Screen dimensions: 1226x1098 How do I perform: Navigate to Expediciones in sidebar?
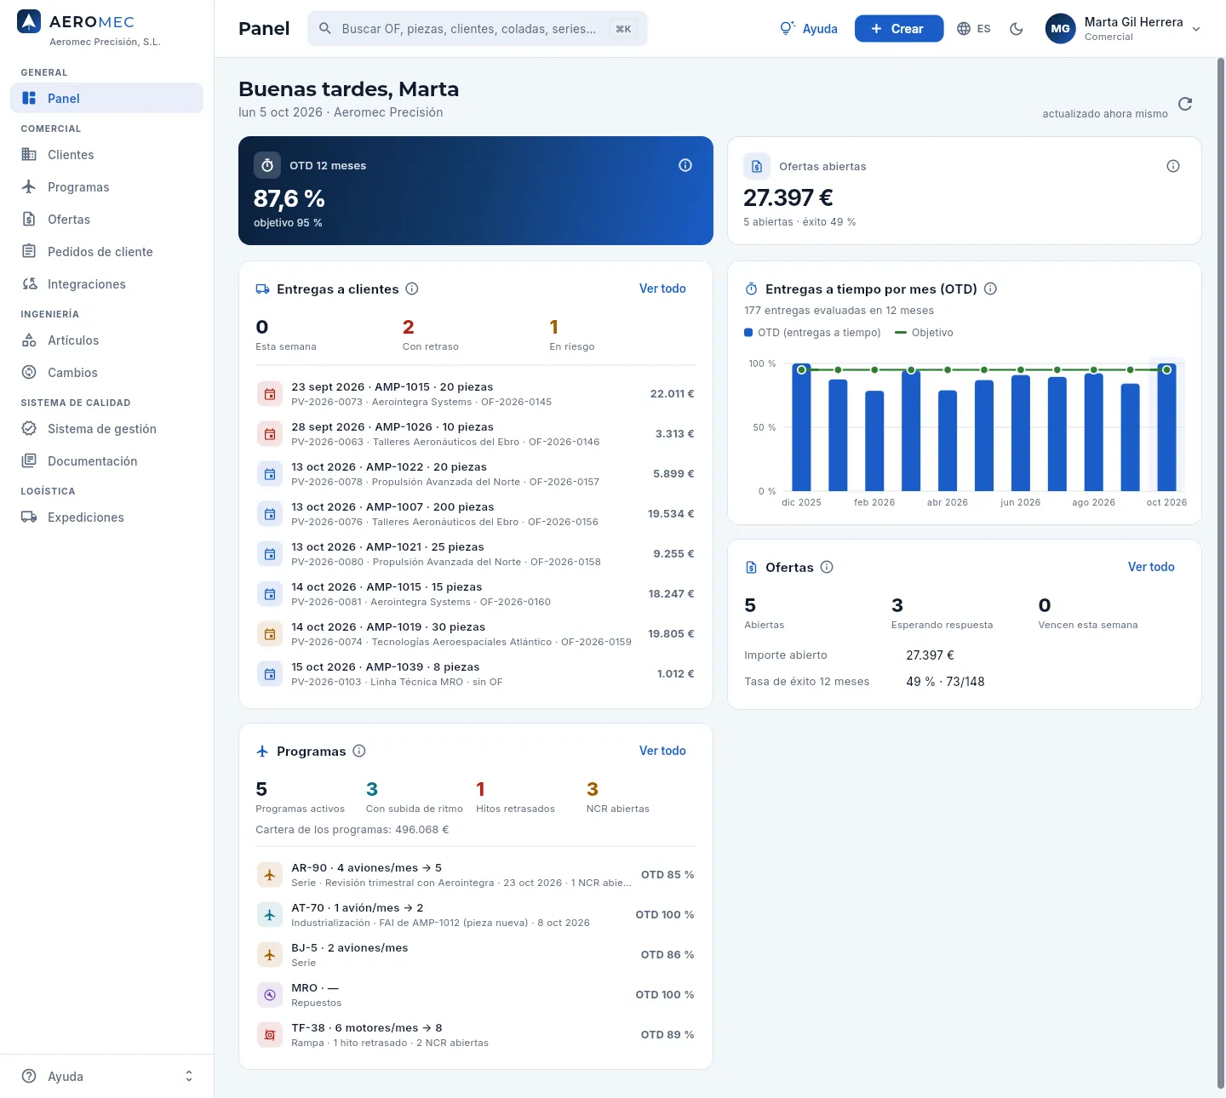107,518
